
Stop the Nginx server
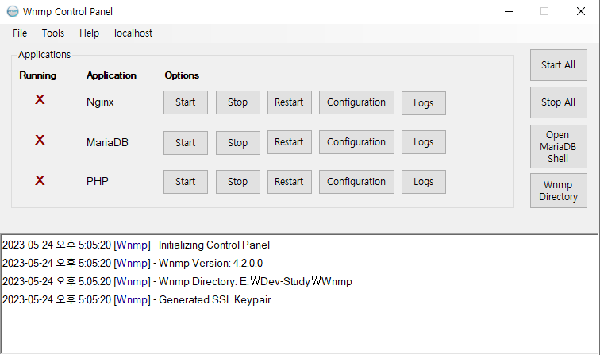(237, 102)
